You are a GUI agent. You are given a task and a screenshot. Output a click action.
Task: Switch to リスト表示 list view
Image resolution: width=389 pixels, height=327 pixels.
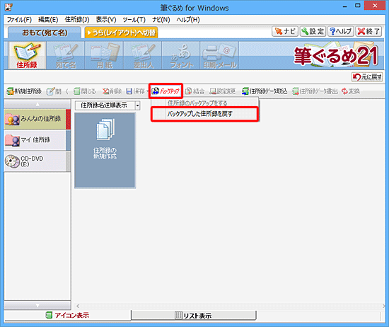pos(194,316)
